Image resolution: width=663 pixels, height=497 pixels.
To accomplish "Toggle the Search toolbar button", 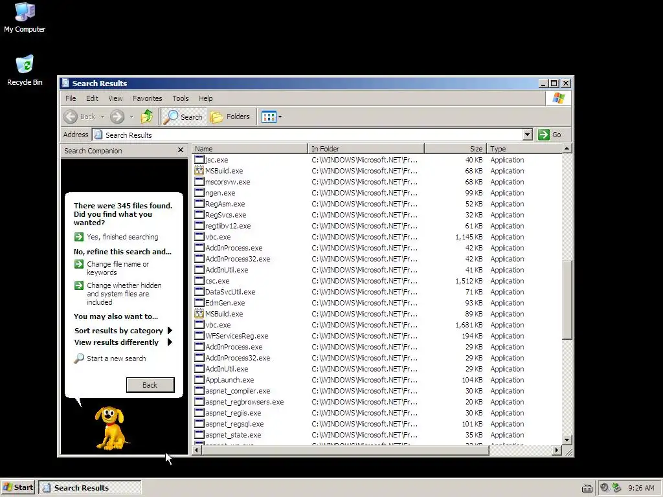I will pos(183,116).
